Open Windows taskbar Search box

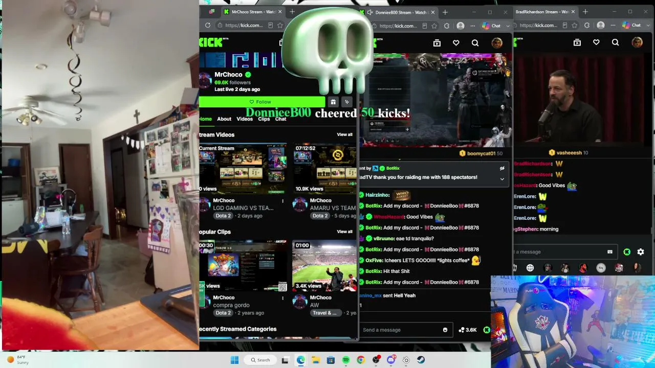260,360
